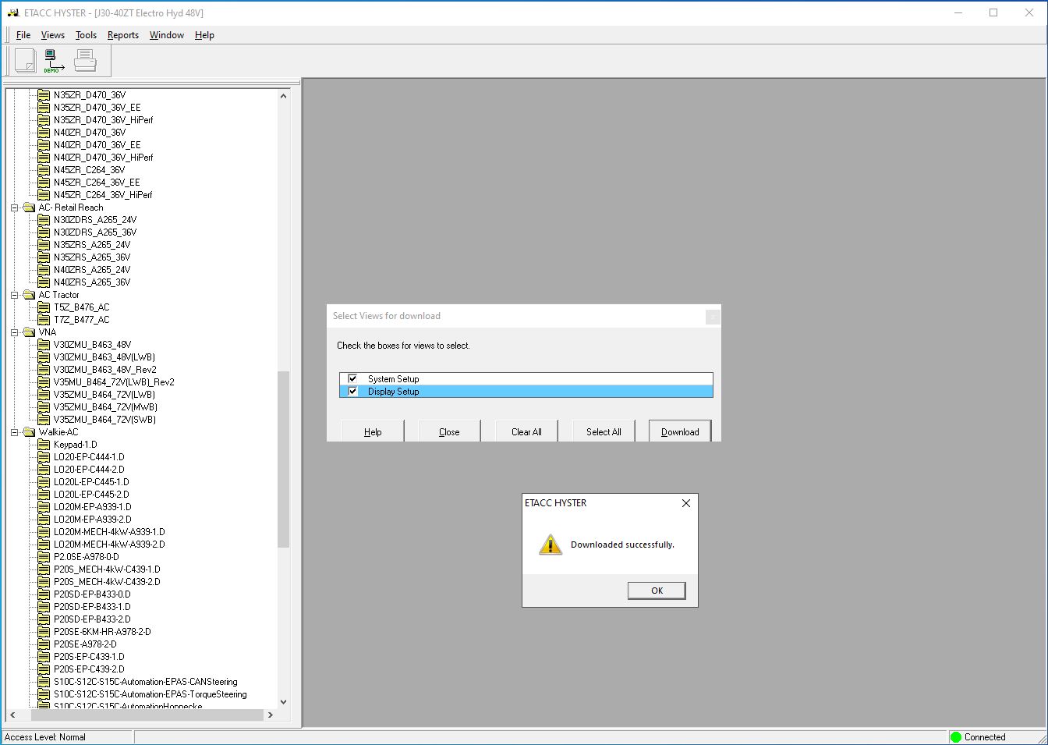Click the open folder icon of Walkie-AC
This screenshot has width=1048, height=745.
[x=30, y=432]
